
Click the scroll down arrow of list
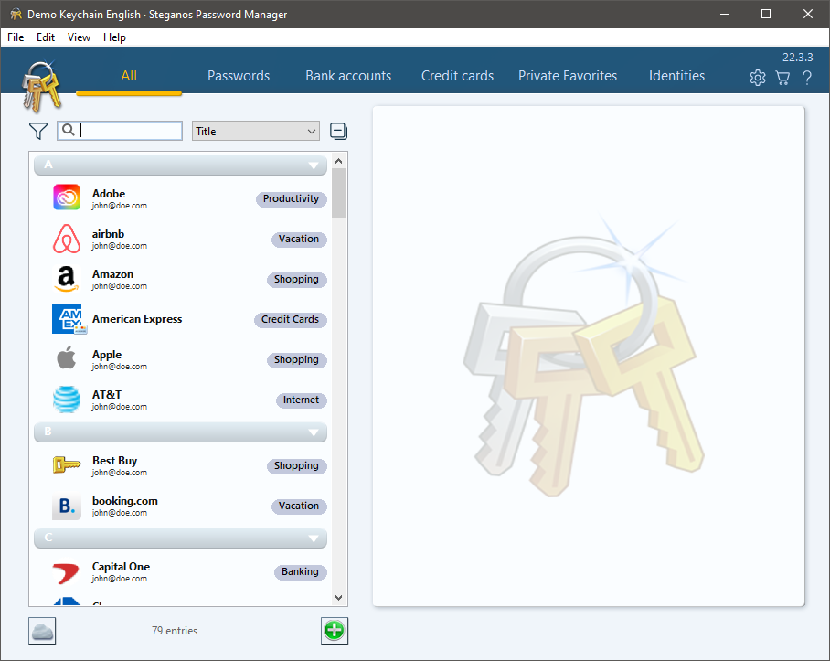[339, 598]
